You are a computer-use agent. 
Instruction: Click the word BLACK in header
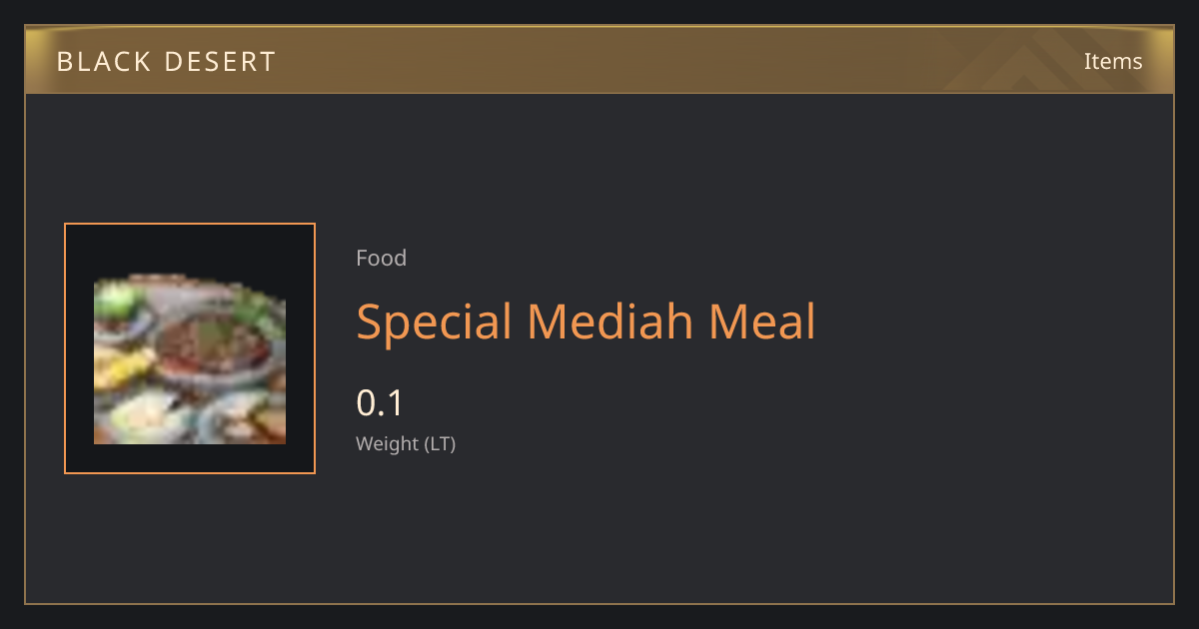coord(99,62)
